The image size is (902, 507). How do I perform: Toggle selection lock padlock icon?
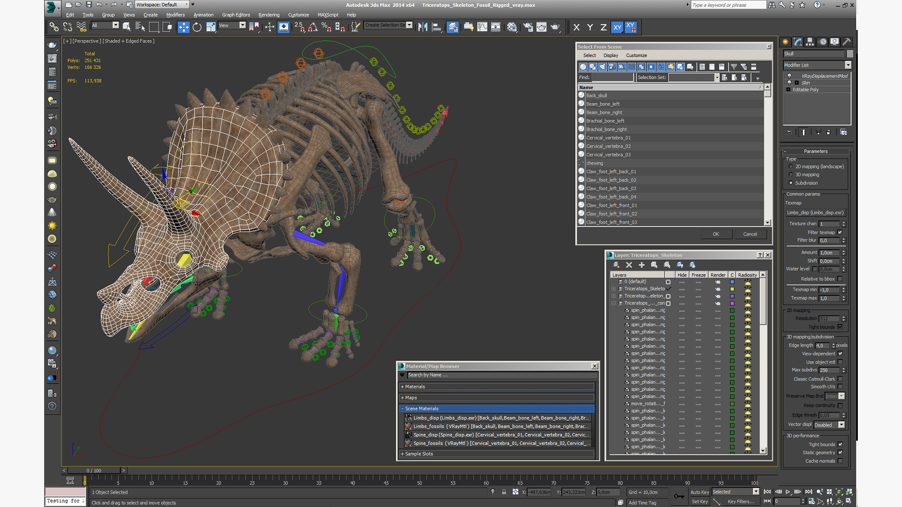point(504,492)
